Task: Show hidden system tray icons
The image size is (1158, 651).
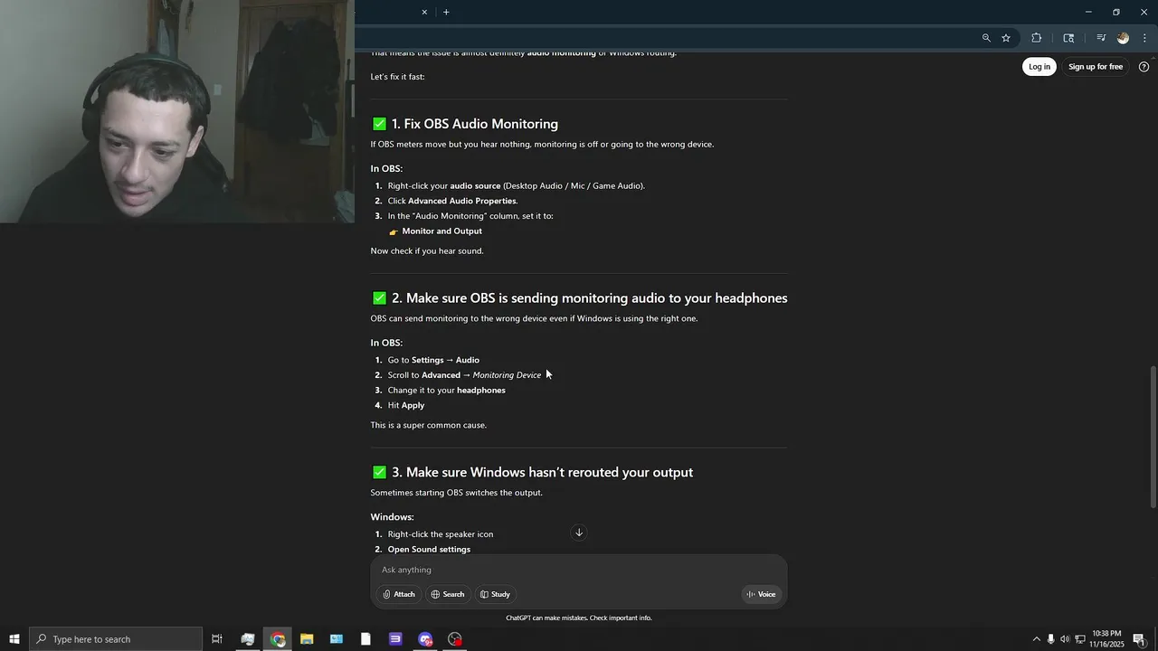Action: point(1036,639)
